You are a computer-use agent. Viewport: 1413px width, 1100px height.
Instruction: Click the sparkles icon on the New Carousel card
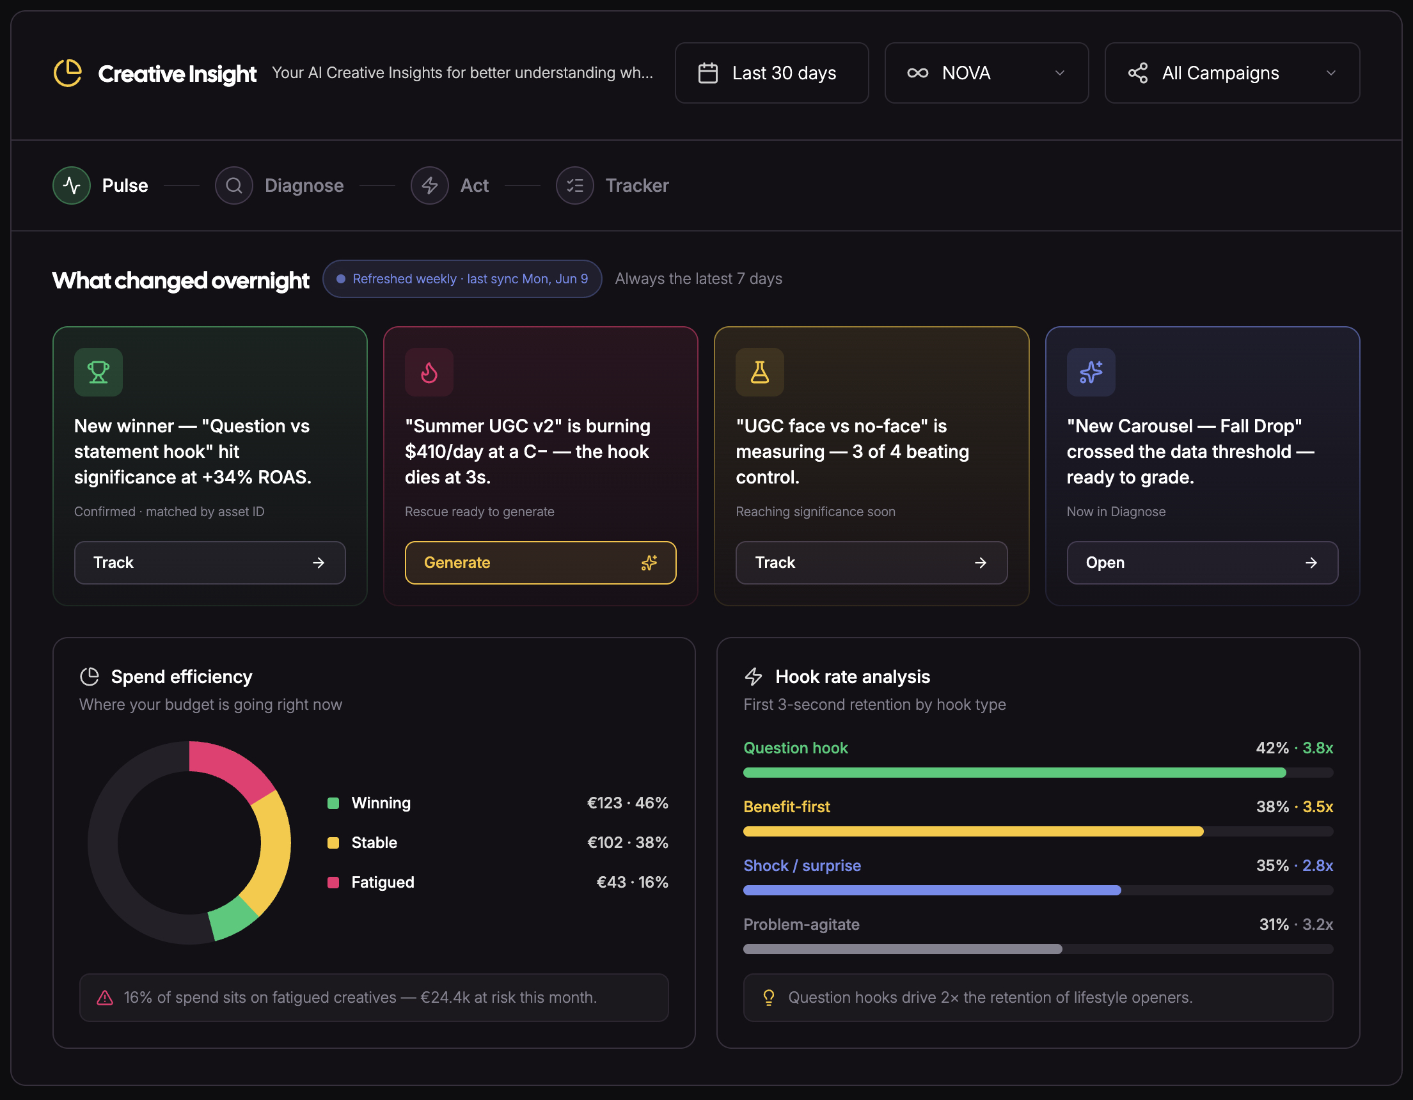pyautogui.click(x=1091, y=372)
